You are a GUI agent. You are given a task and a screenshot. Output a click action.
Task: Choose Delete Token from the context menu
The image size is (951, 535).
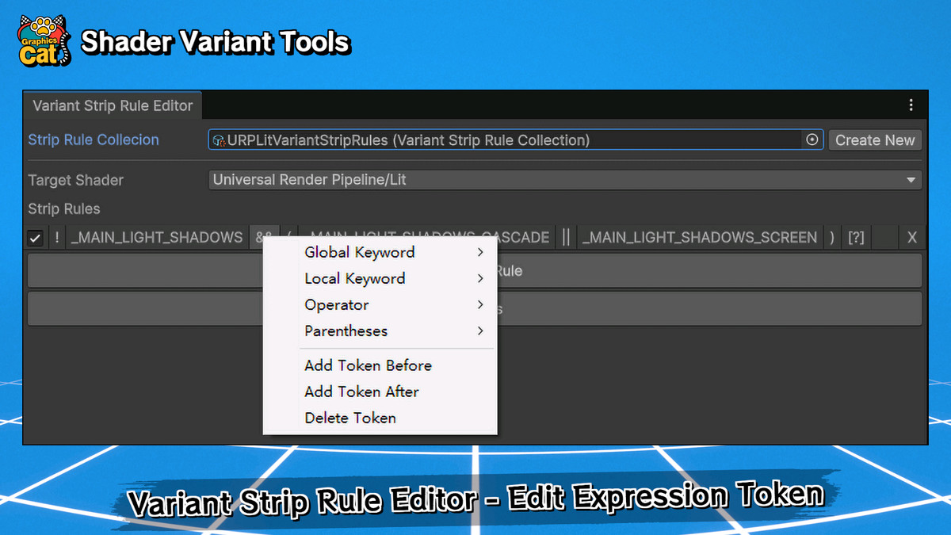(x=350, y=418)
